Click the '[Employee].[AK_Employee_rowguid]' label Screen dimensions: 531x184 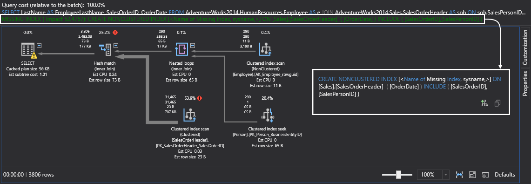(x=266, y=74)
